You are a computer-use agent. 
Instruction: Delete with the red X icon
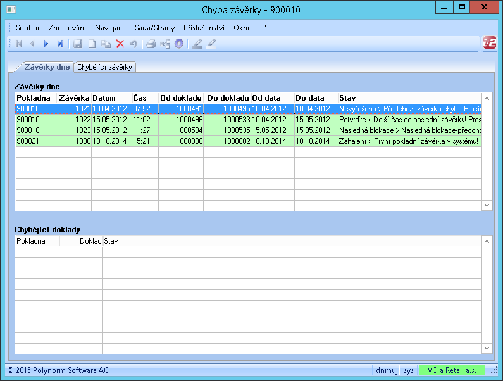120,44
